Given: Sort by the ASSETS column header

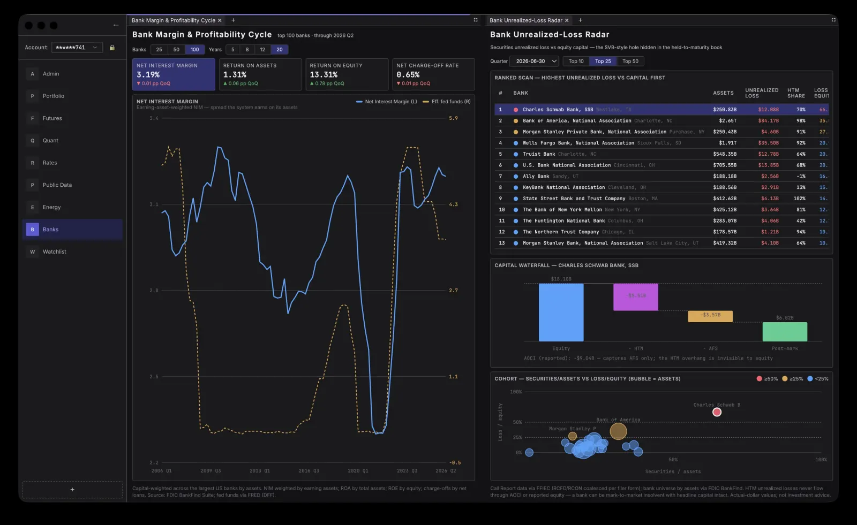Looking at the screenshot, I should pyautogui.click(x=723, y=93).
